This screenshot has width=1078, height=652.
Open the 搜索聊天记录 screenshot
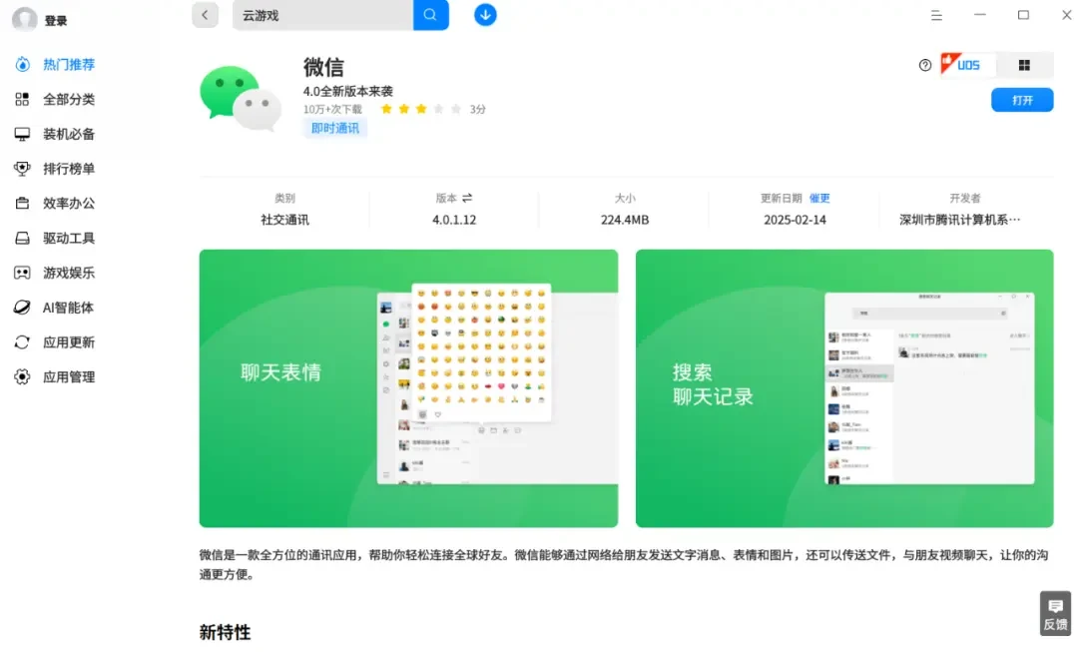[x=844, y=388]
